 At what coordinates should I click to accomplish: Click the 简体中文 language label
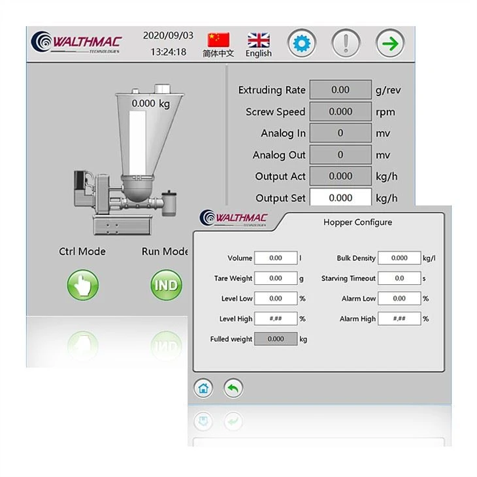coord(218,54)
